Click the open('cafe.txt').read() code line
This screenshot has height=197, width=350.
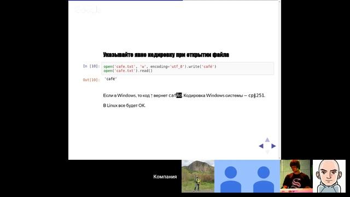coord(128,71)
